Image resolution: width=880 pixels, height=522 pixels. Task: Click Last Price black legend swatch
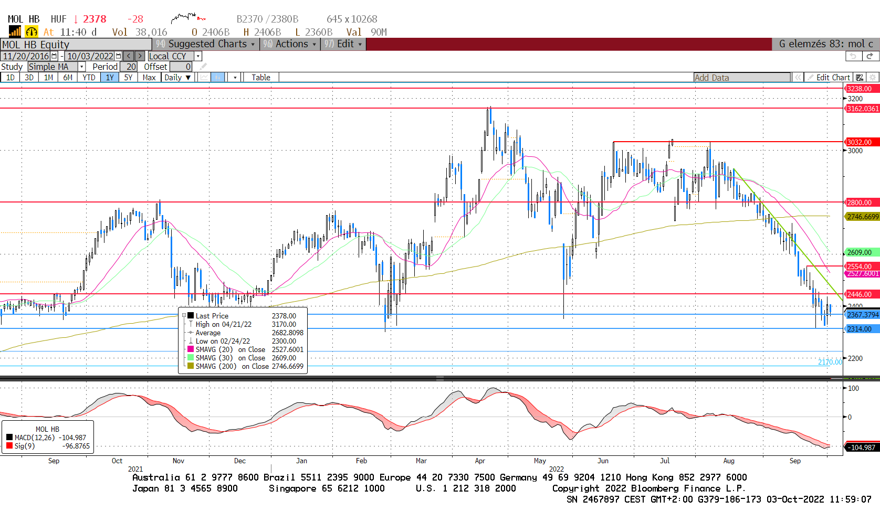click(x=191, y=316)
